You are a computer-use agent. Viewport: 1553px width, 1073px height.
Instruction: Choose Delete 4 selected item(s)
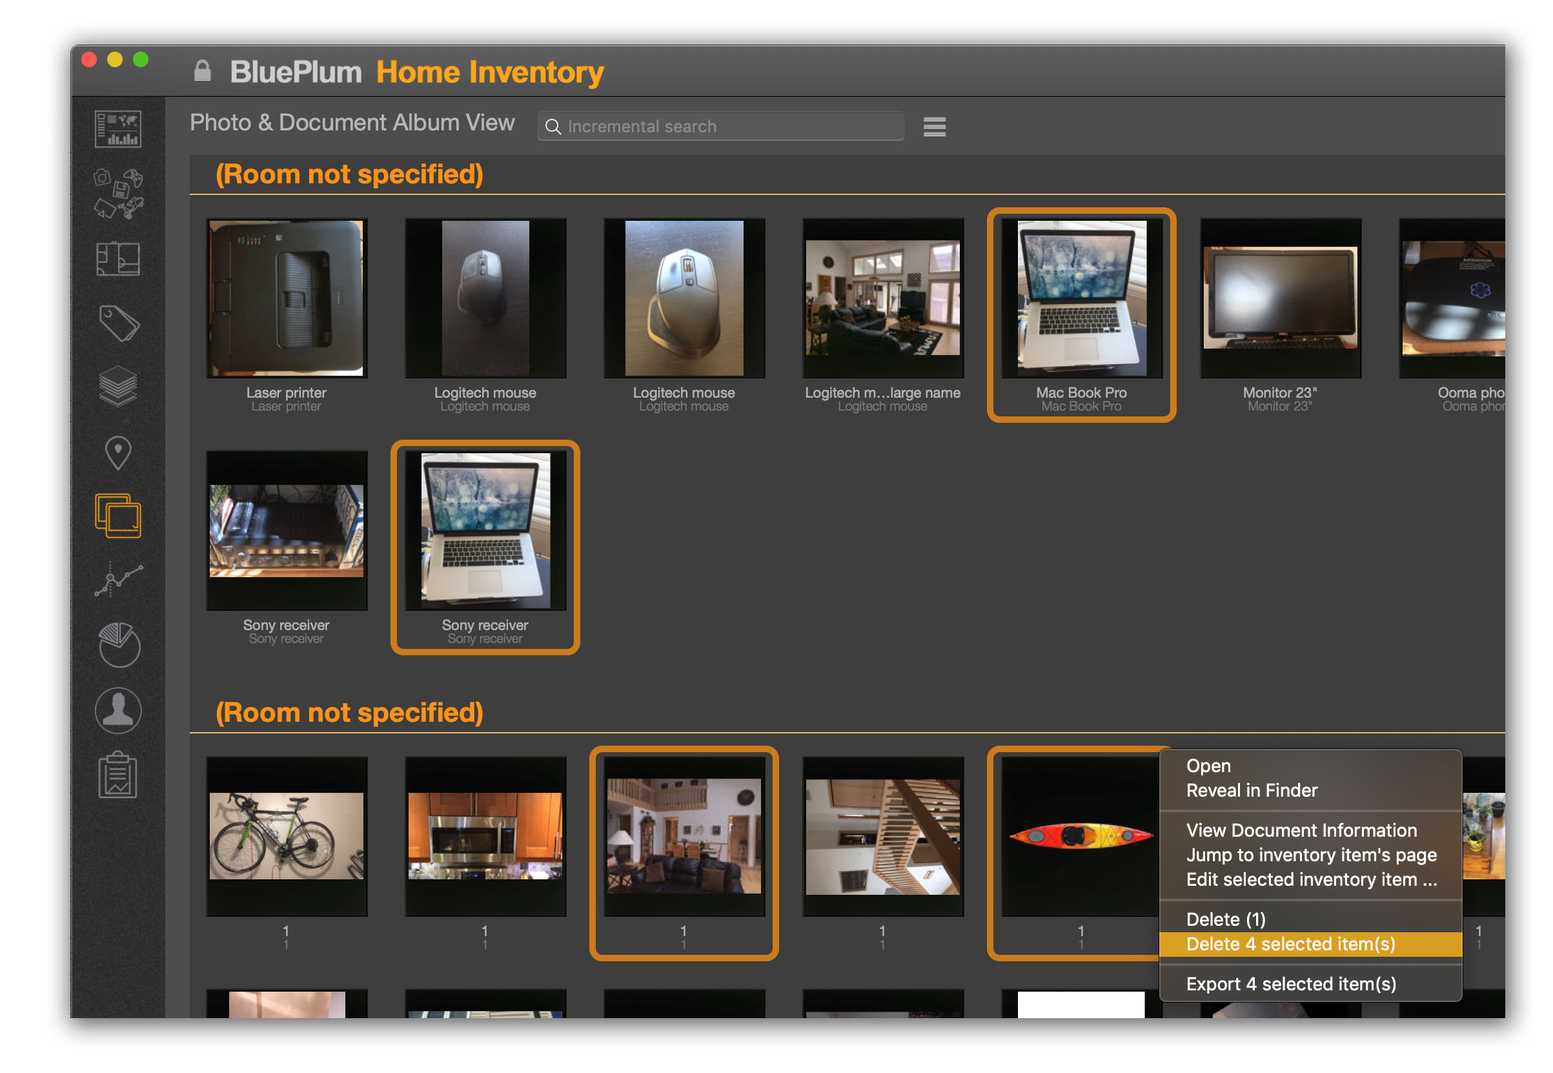pos(1310,945)
